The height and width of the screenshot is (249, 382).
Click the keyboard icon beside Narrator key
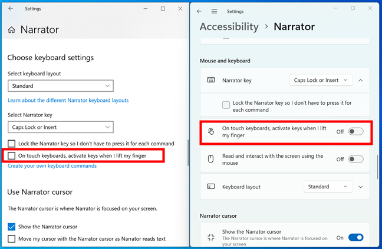point(211,80)
